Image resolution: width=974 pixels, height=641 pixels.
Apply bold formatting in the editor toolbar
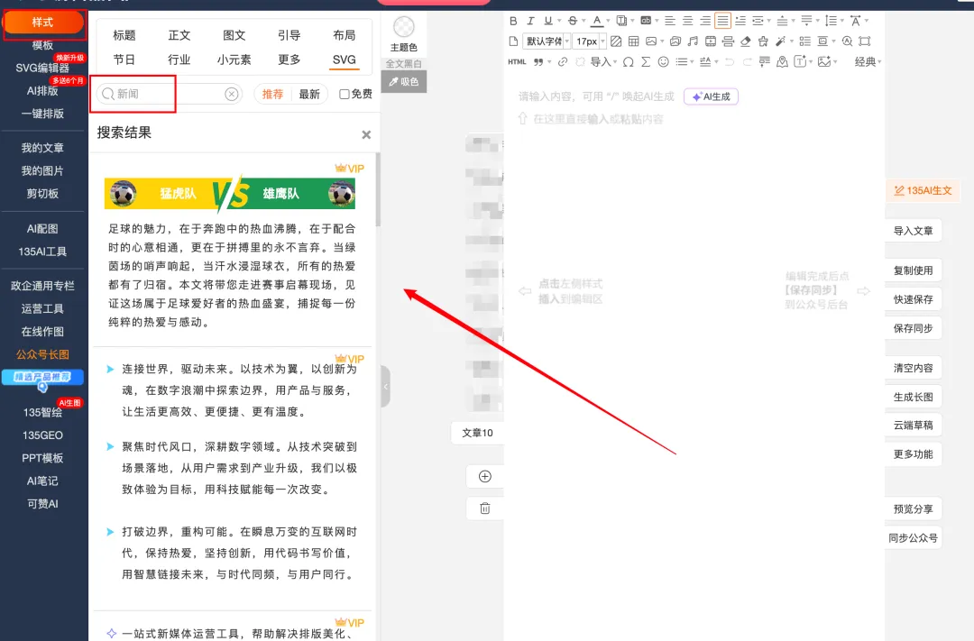pyautogui.click(x=513, y=21)
